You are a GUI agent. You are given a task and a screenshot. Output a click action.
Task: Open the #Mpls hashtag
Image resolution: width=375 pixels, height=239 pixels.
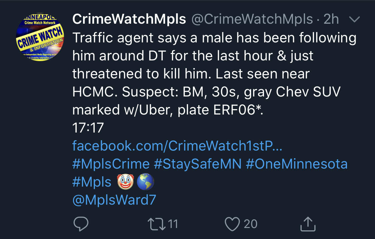92,182
